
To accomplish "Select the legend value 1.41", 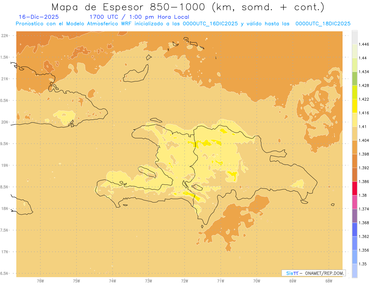I will tap(363, 127).
